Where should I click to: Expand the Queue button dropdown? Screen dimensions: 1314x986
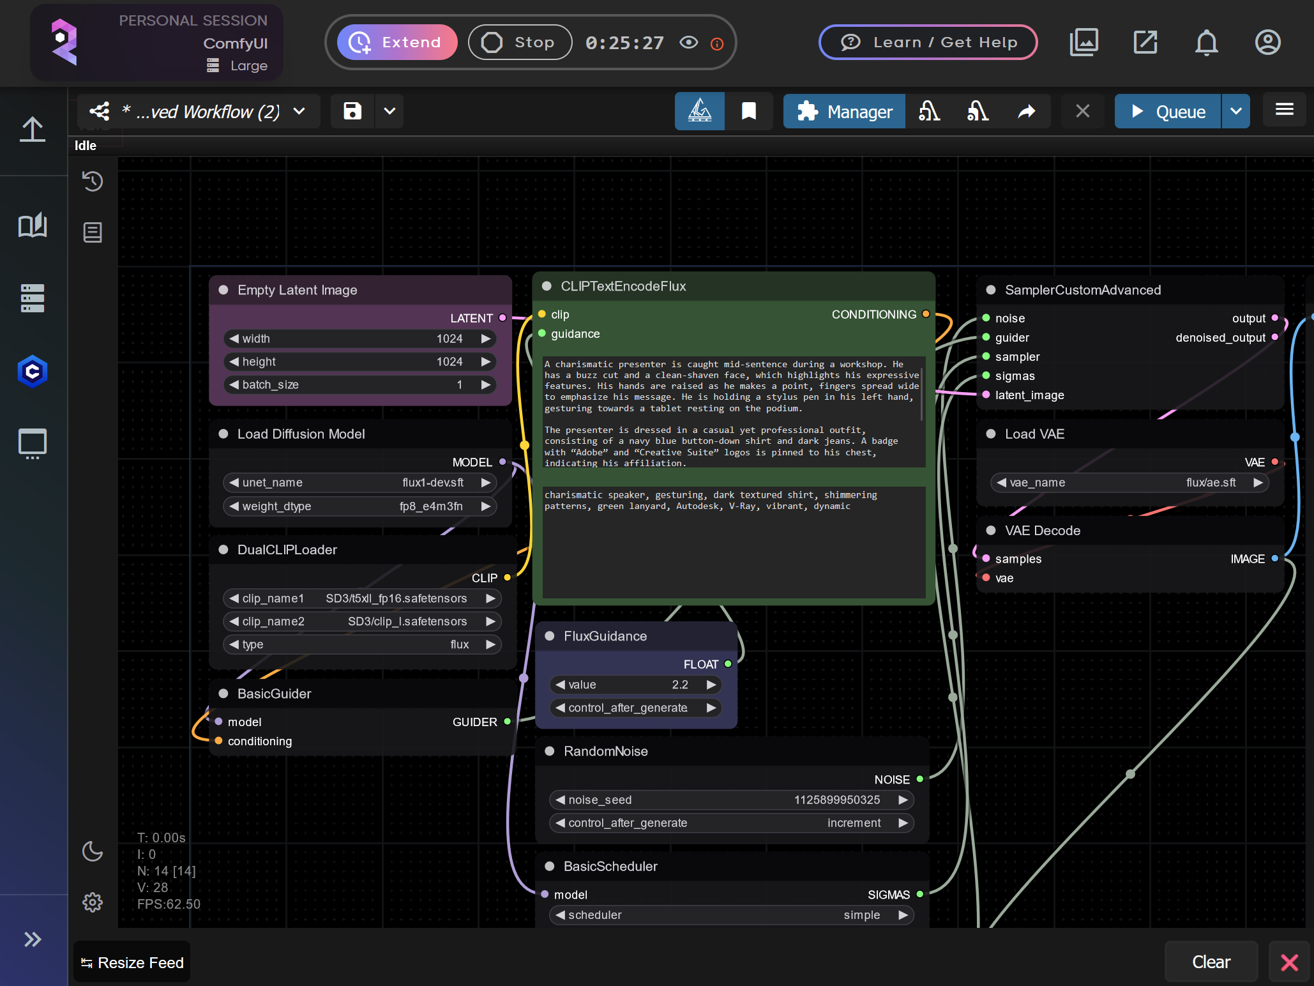coord(1236,111)
